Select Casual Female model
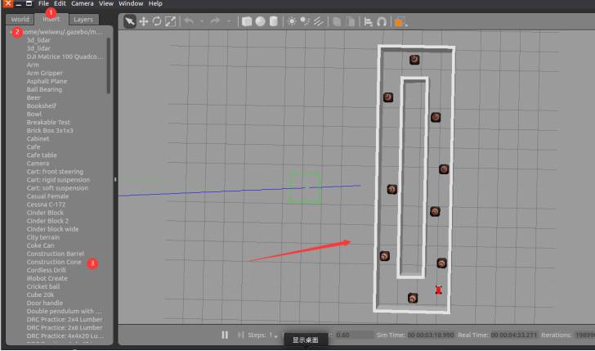This screenshot has height=351, width=595. click(x=47, y=196)
